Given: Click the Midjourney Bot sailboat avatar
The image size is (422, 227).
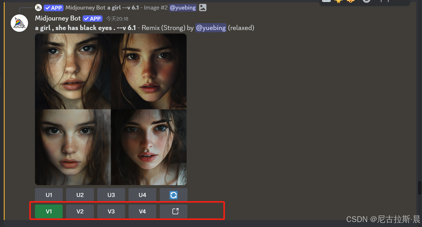Looking at the screenshot, I should tap(19, 23).
